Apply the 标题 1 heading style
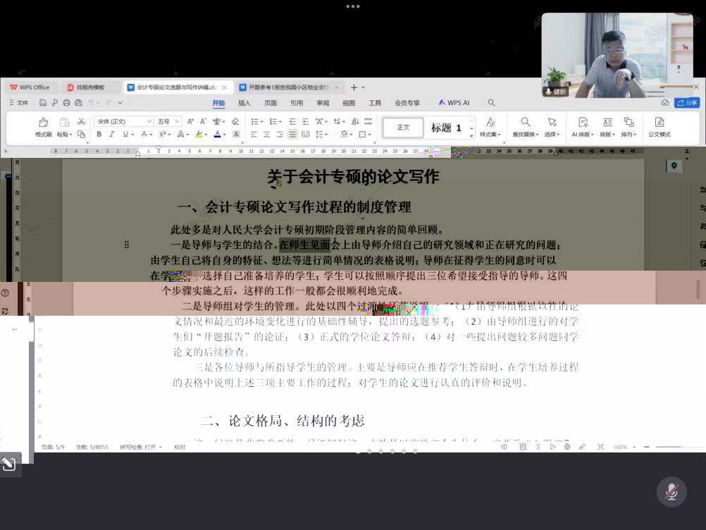The height and width of the screenshot is (530, 706). click(447, 128)
